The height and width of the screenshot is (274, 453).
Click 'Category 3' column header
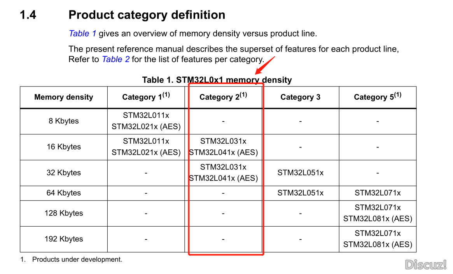(x=301, y=97)
